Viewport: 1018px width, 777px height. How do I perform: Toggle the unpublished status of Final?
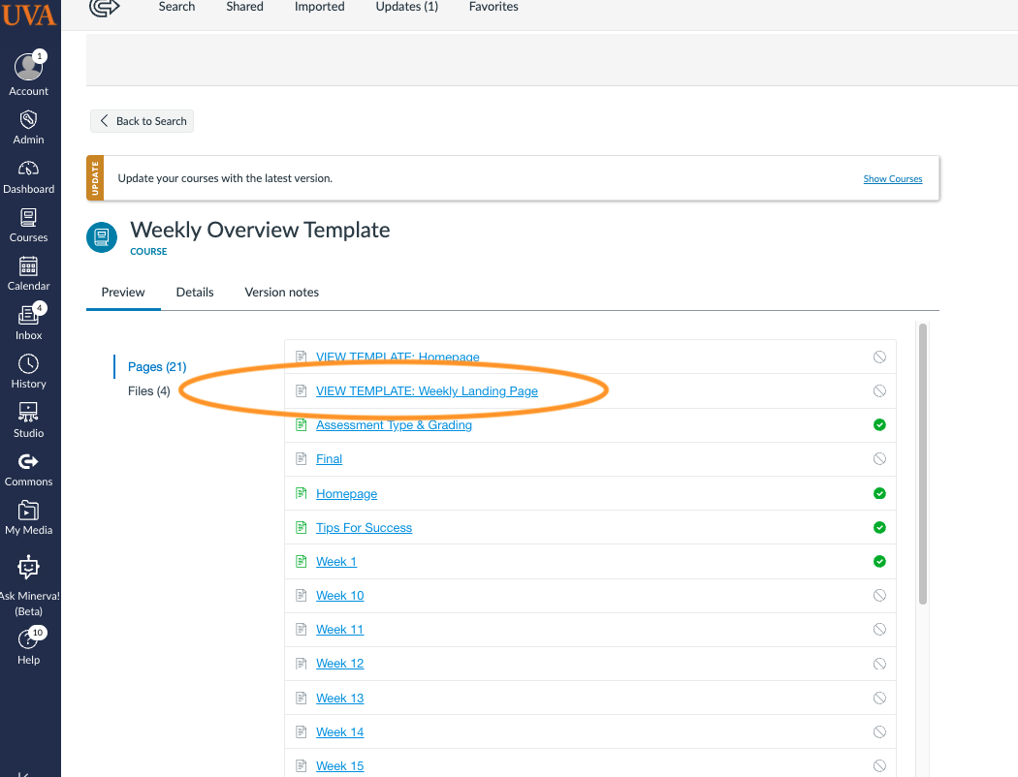879,458
